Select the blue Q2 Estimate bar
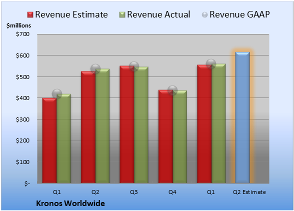Viewport: 294px width, 211px height. click(x=242, y=117)
